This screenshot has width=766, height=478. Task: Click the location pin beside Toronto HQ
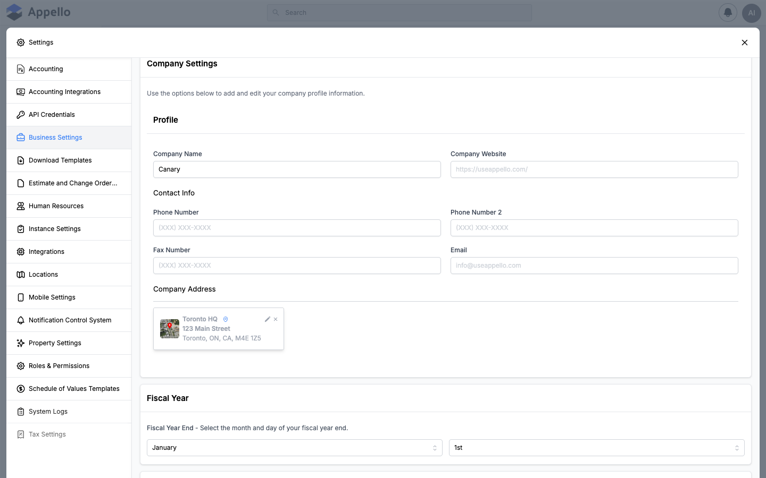click(226, 319)
